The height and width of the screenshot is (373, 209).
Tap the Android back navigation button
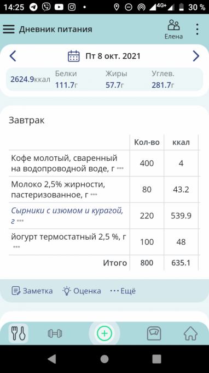tap(52, 359)
